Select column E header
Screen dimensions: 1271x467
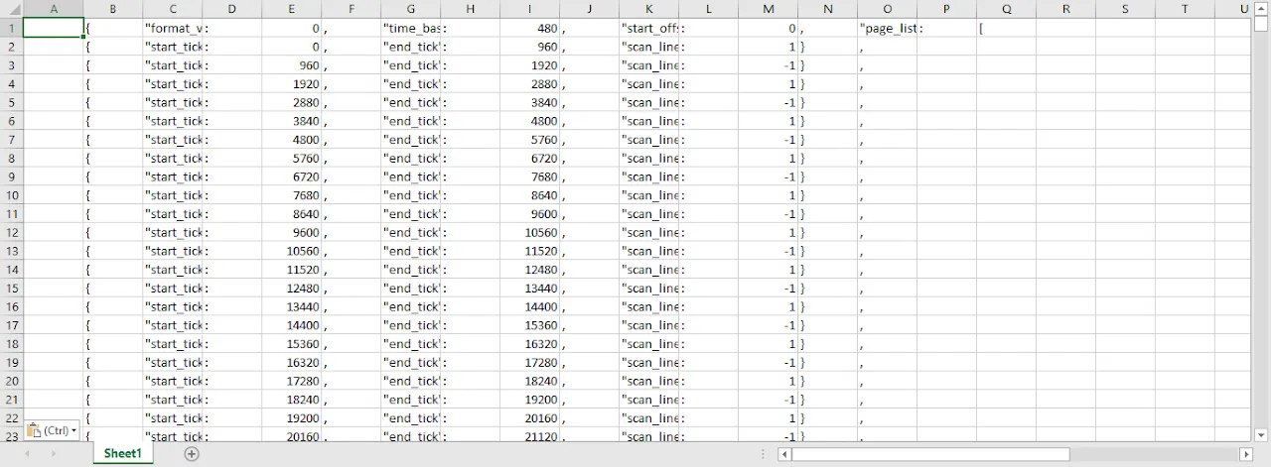291,9
